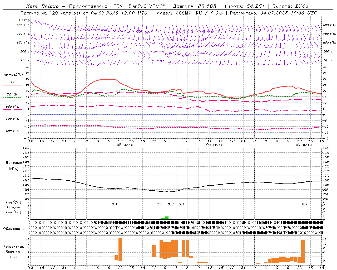Select the 0.9 precipitation amount value

click(171, 204)
